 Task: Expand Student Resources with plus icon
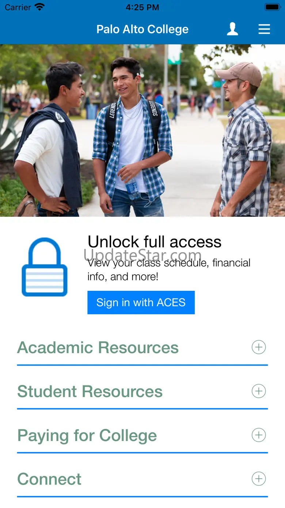click(x=259, y=391)
